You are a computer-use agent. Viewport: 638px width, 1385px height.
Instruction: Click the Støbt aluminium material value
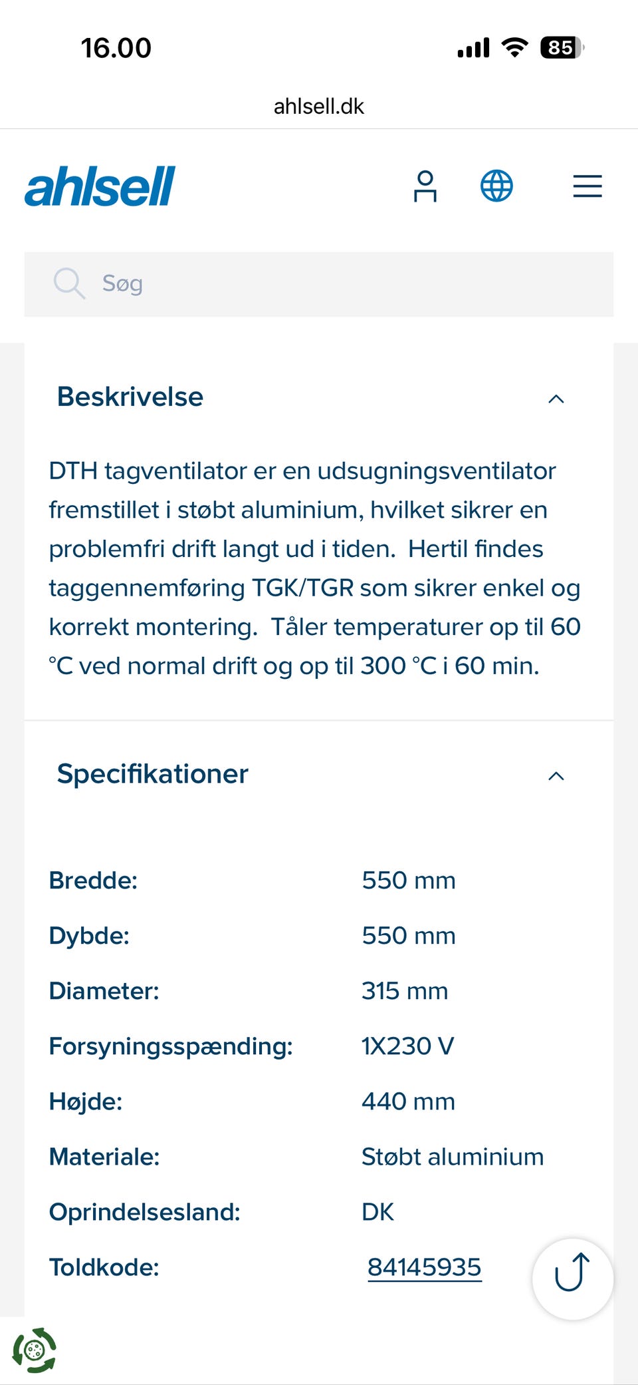click(x=453, y=1157)
